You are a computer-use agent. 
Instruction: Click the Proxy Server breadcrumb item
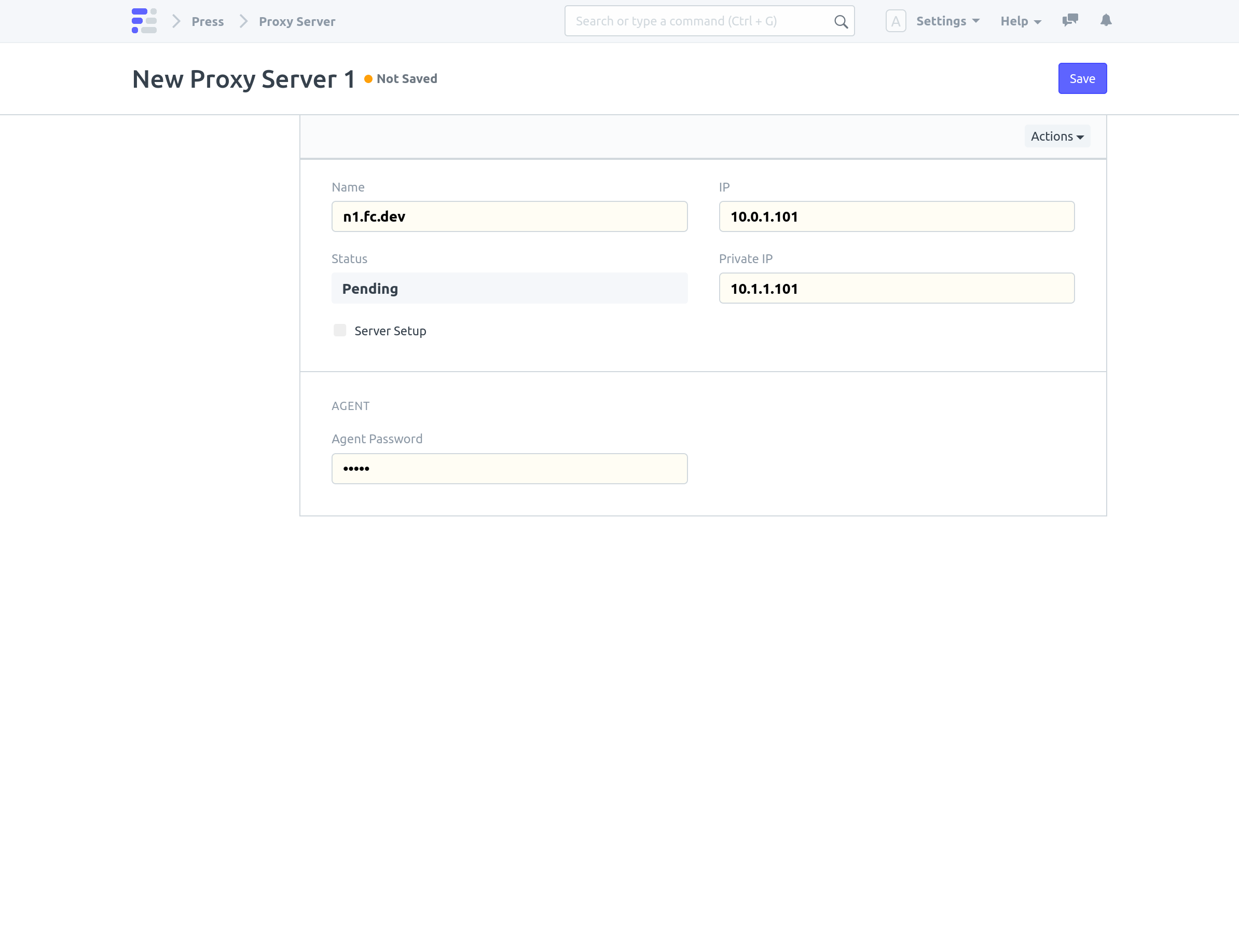point(297,20)
